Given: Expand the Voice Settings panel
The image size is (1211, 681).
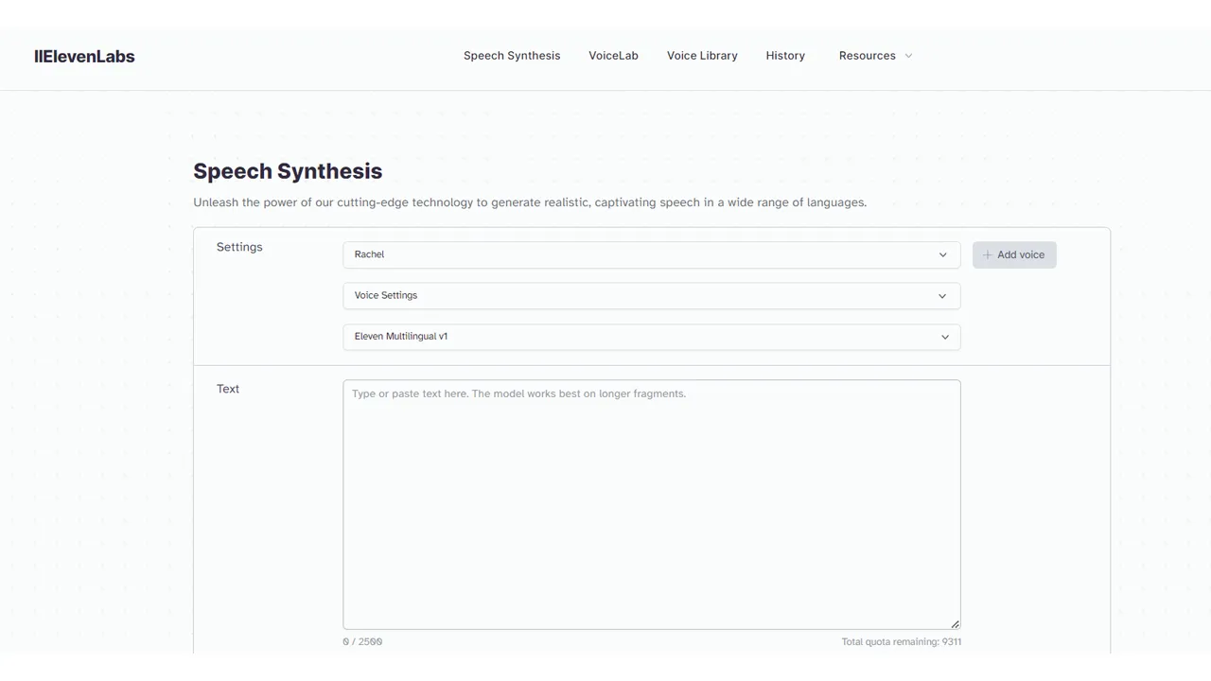Looking at the screenshot, I should coord(652,296).
